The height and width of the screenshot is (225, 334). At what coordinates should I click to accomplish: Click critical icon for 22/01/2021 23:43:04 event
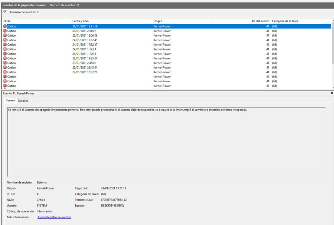pos(5,67)
